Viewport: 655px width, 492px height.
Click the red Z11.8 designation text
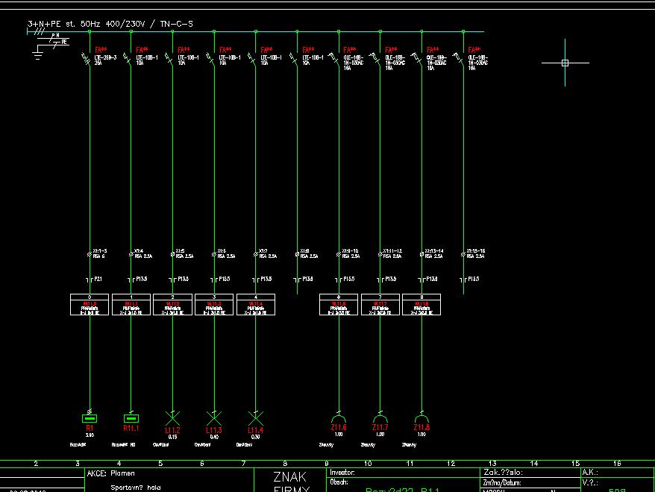(x=421, y=427)
